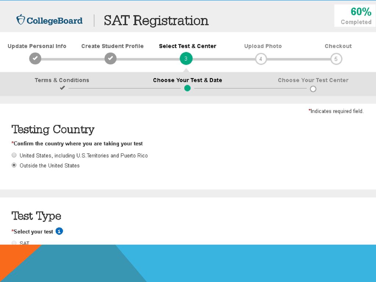
Task: Click the Select your test label
Action: pos(32,231)
